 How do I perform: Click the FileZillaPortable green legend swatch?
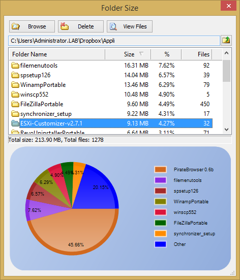point(160,223)
